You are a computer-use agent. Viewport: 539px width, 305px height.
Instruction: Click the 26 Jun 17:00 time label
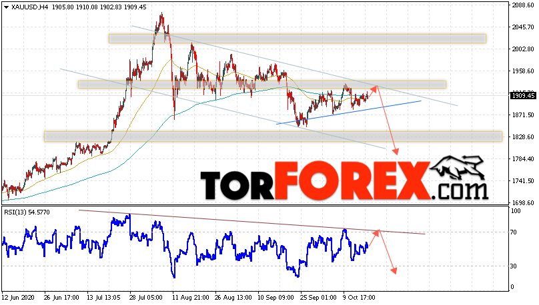[x=61, y=297]
